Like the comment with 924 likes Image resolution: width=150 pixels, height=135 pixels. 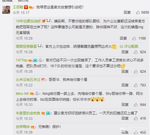[x=136, y=52]
